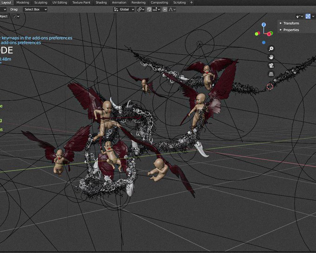This screenshot has width=316, height=253.
Task: Open the Global transform orientation dropdown
Action: [x=124, y=9]
